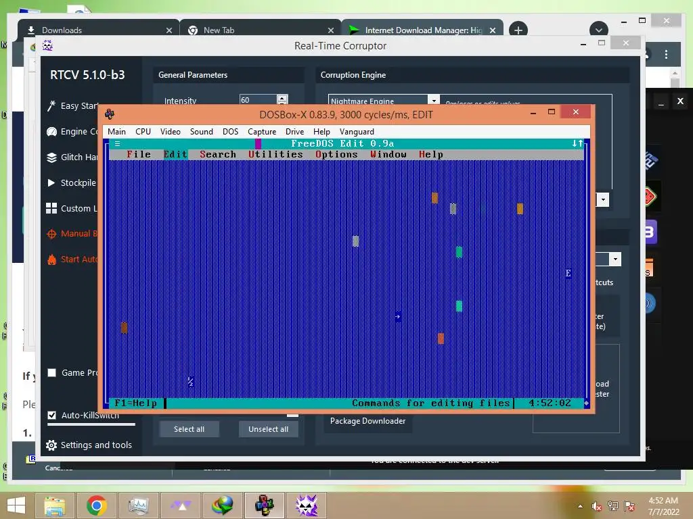Open the Package Downloader button

point(367,421)
